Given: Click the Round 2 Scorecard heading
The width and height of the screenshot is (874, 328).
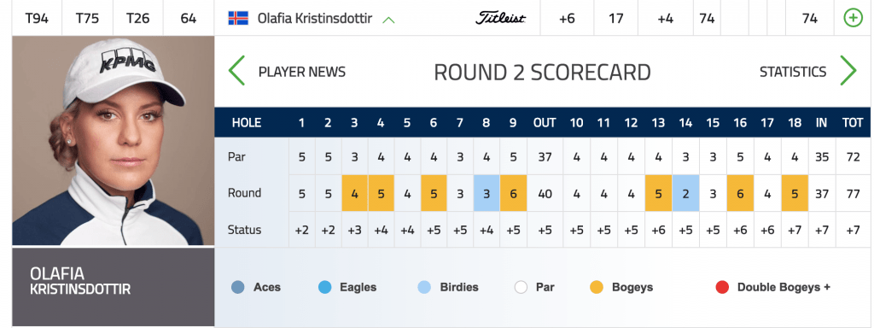Looking at the screenshot, I should [x=542, y=73].
